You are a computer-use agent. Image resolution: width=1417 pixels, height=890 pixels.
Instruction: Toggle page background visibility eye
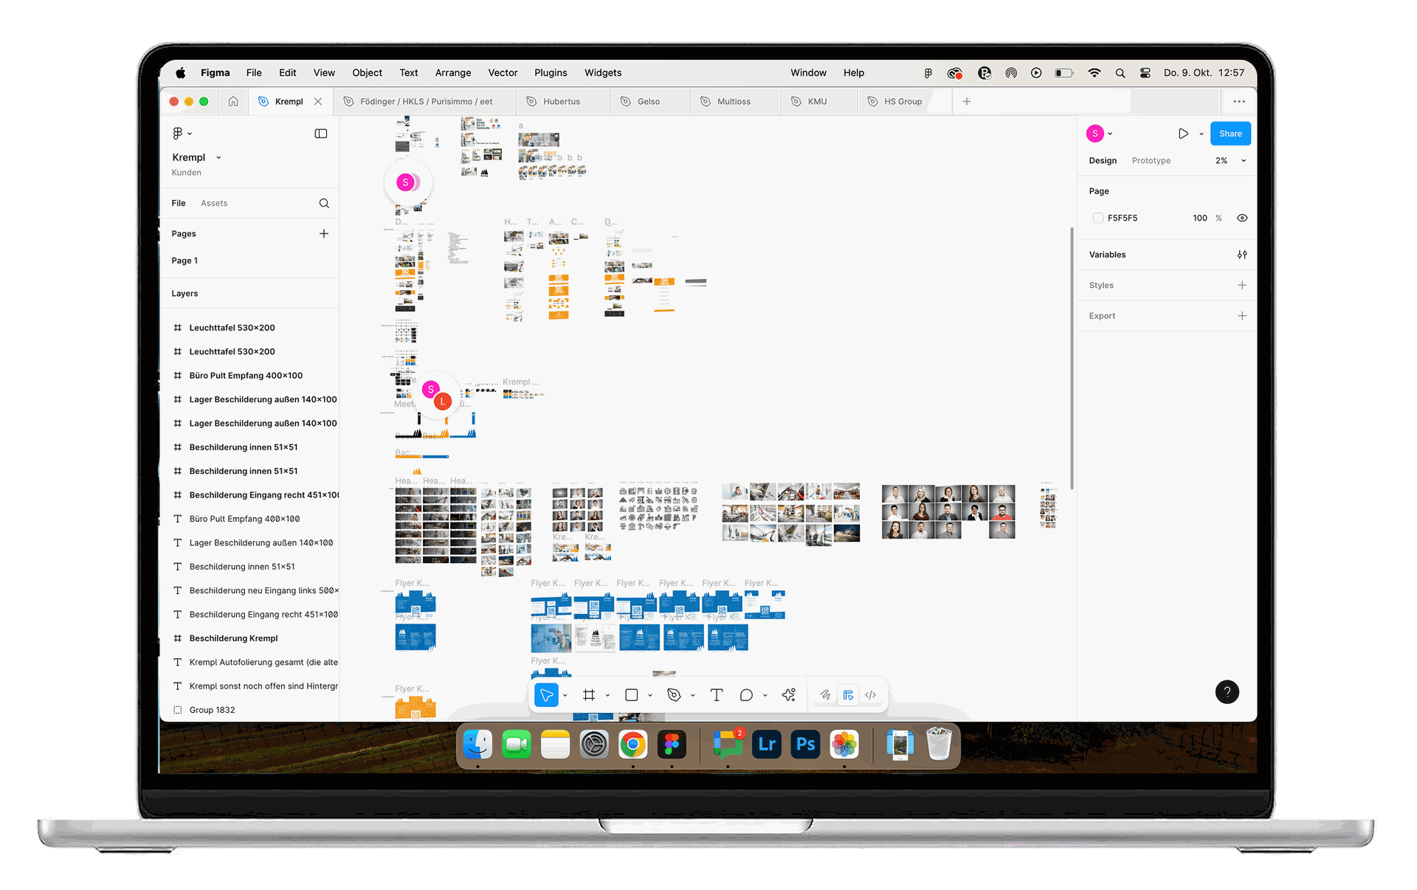pos(1242,218)
